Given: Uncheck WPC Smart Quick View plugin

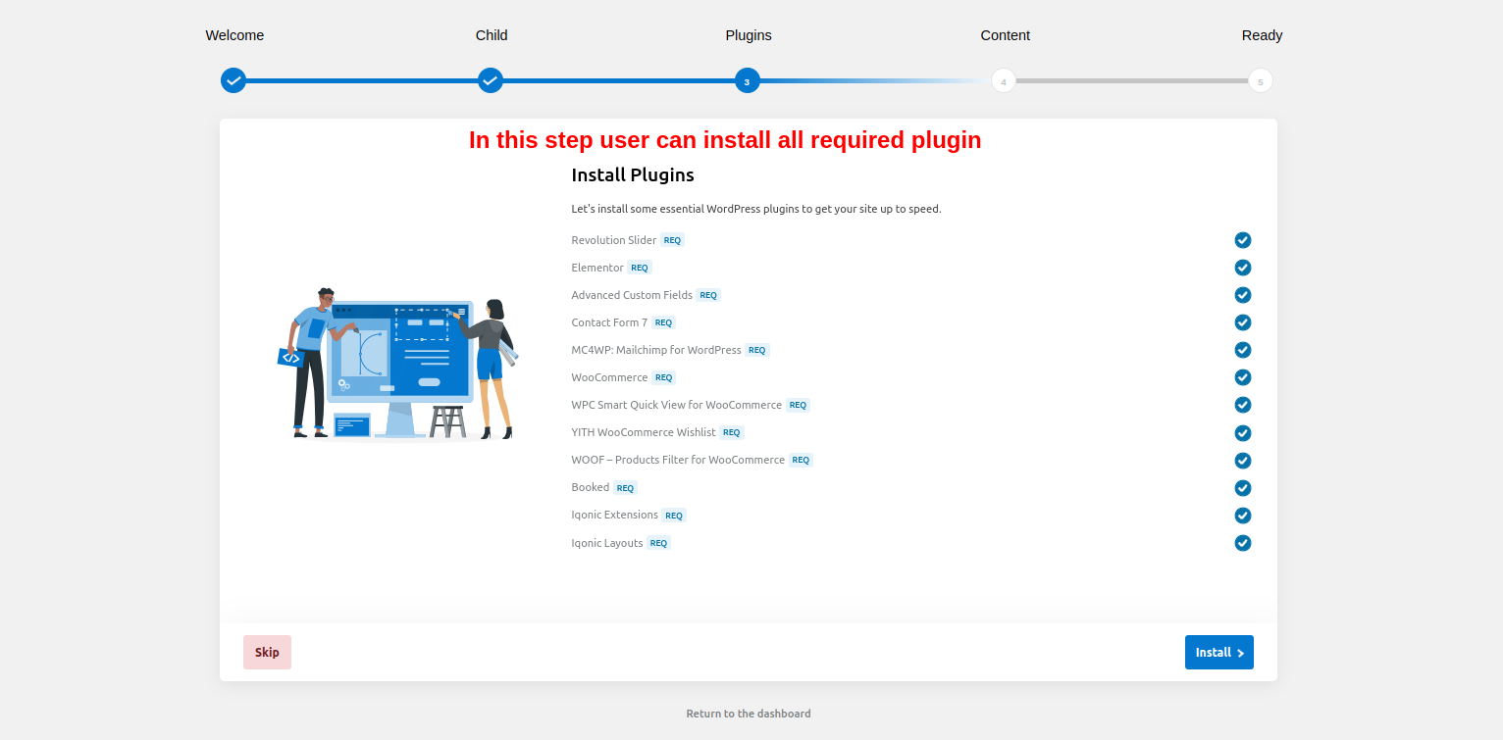Looking at the screenshot, I should click(1243, 405).
